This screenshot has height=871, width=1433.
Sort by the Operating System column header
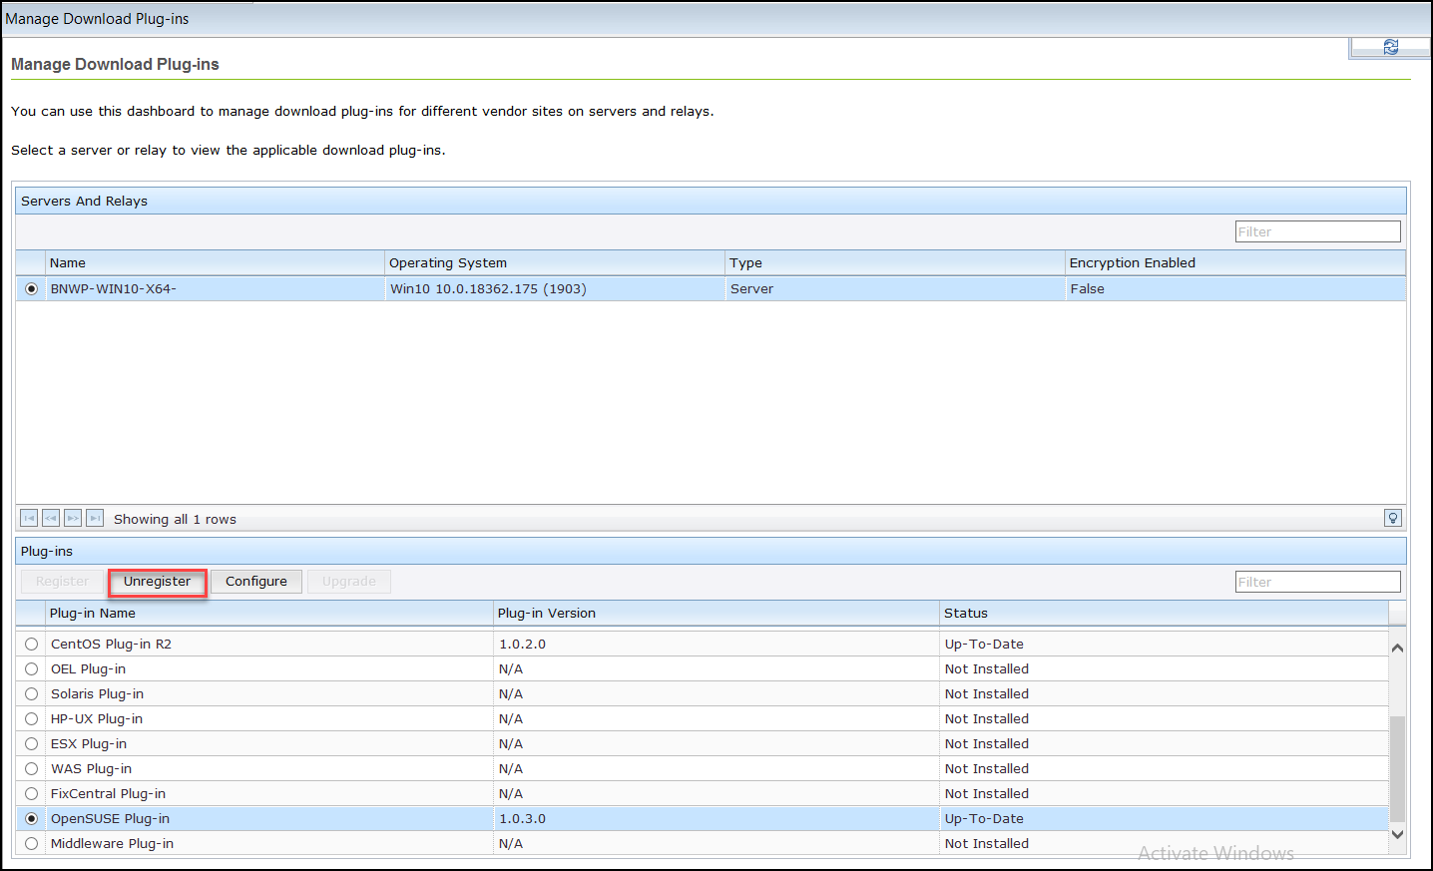pos(447,262)
